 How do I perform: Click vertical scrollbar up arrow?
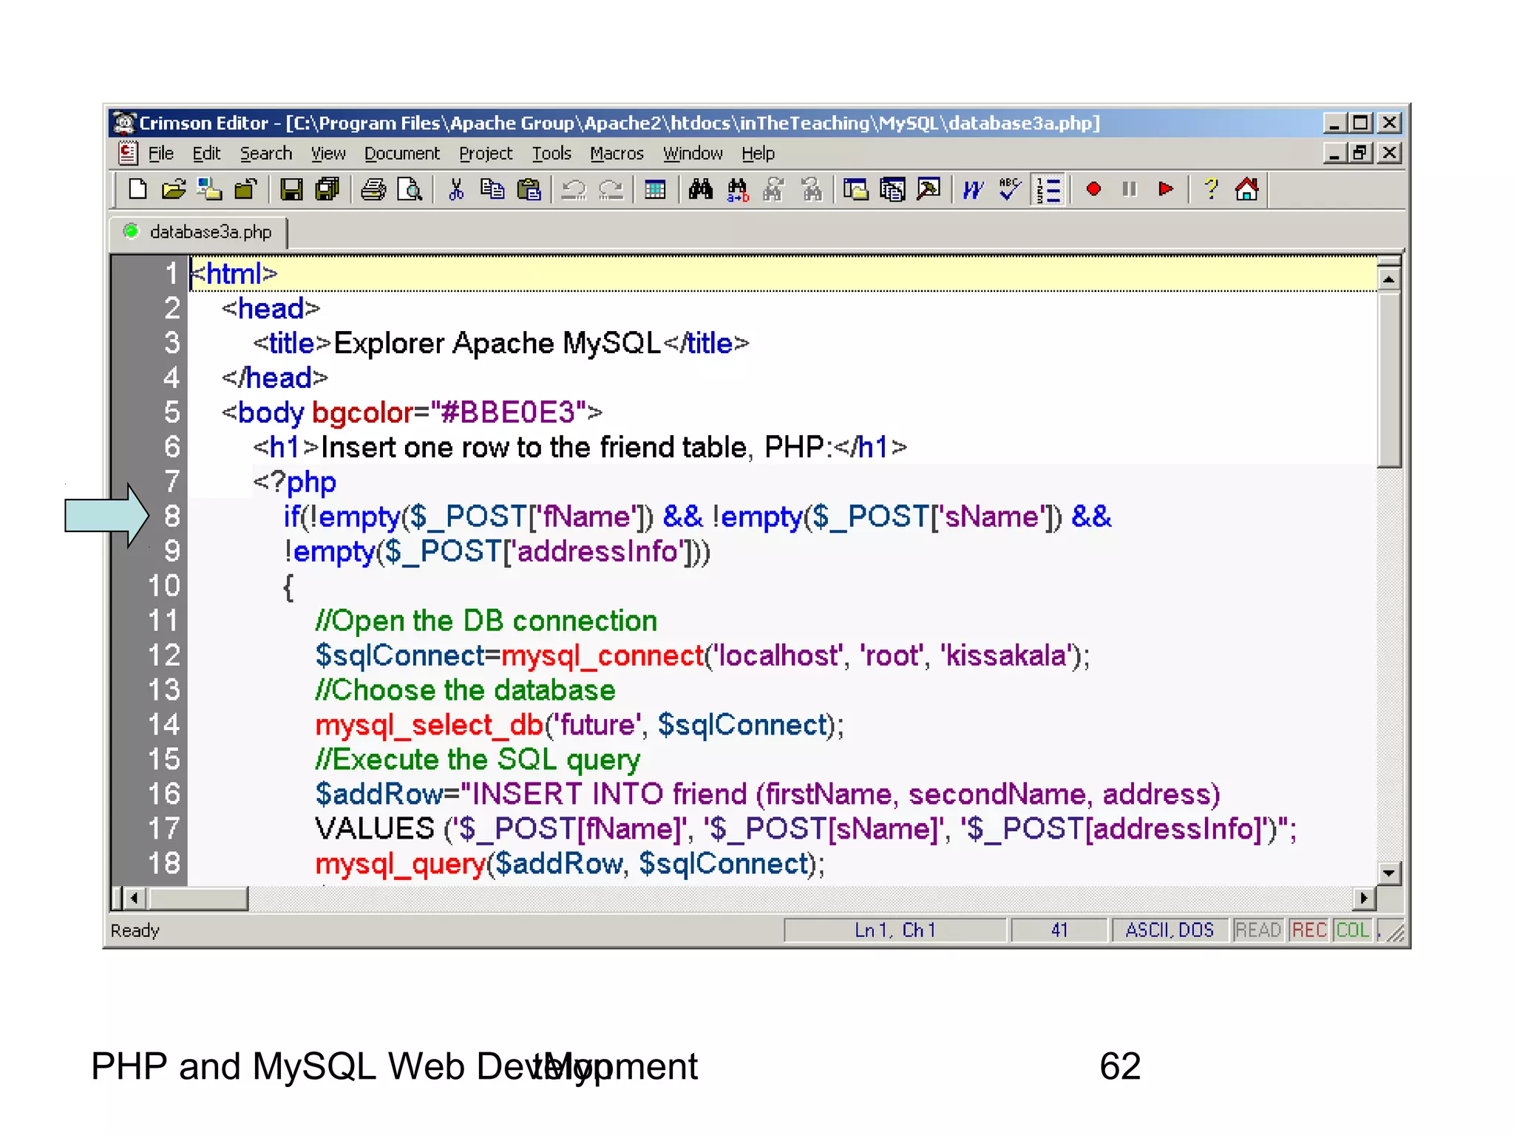click(1389, 279)
